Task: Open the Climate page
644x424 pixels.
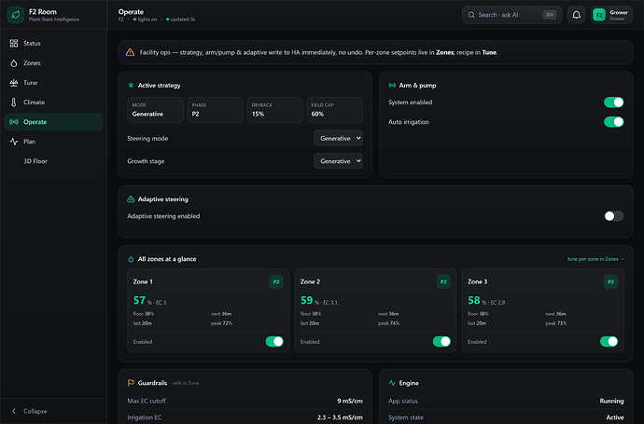Action: pyautogui.click(x=53, y=103)
